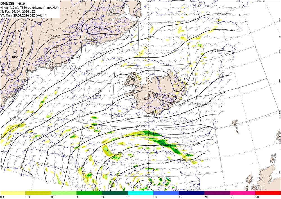
Task: Pick the blue 10 mm legend swatch
Action: (x=166, y=193)
